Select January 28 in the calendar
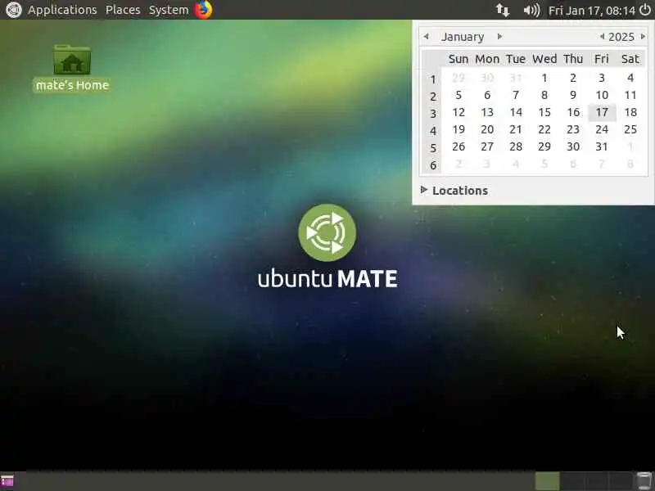 (516, 146)
